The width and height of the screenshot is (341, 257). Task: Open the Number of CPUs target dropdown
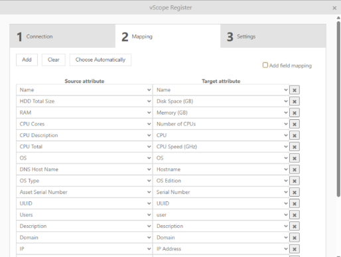pyautogui.click(x=221, y=124)
